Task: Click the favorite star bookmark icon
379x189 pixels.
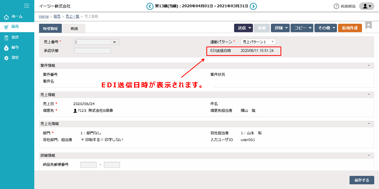Action: pos(369,25)
